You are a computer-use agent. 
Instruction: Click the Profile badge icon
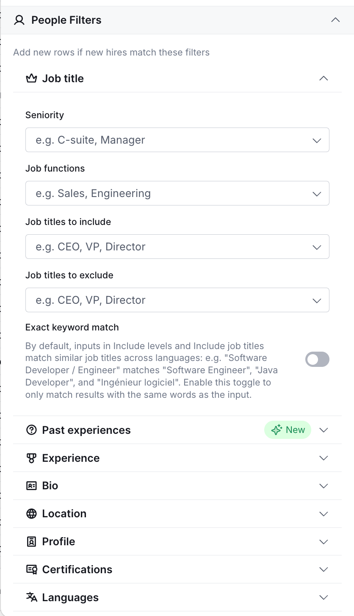tap(31, 541)
